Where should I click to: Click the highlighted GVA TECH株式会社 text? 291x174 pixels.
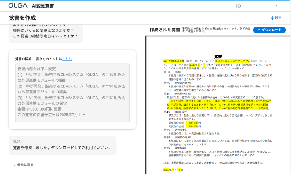(x=174, y=61)
